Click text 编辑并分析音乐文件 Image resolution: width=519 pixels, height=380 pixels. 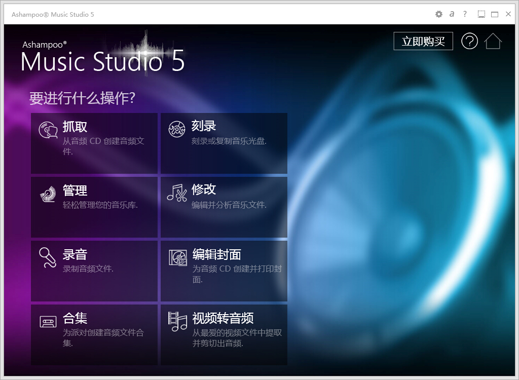pos(229,205)
